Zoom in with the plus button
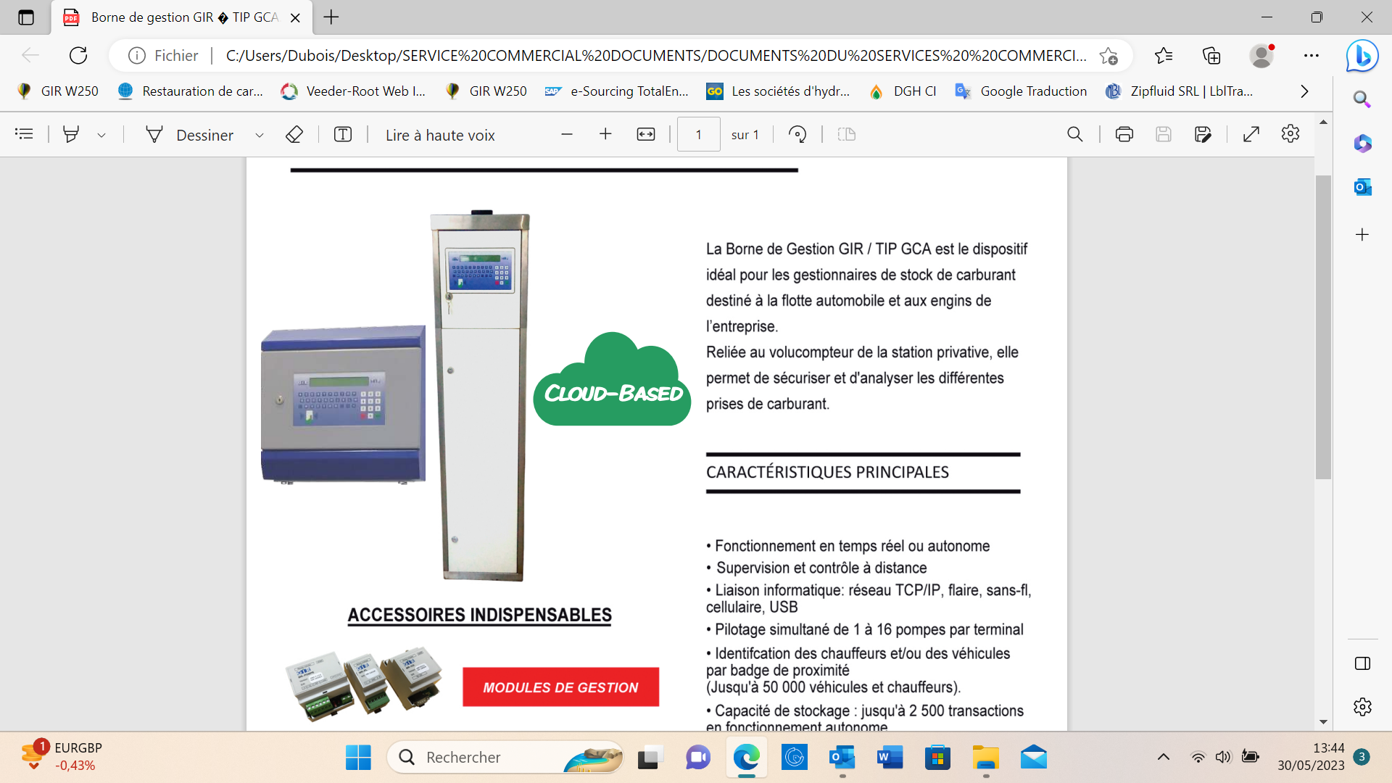The image size is (1392, 783). 605,134
